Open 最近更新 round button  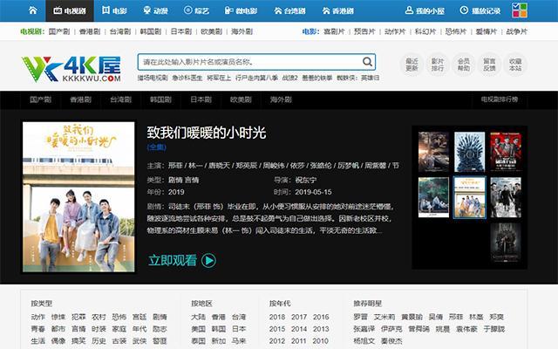412,65
